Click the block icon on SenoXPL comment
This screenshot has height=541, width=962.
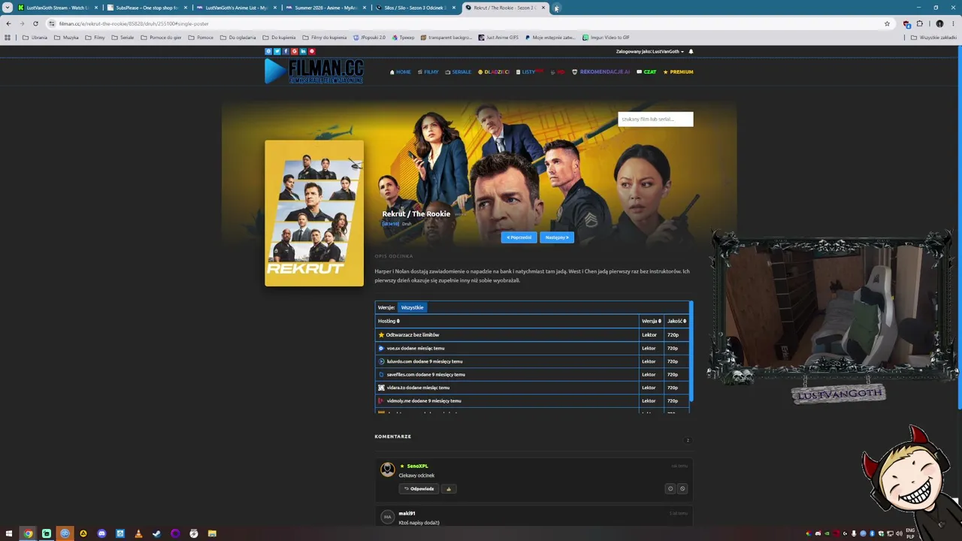(682, 489)
